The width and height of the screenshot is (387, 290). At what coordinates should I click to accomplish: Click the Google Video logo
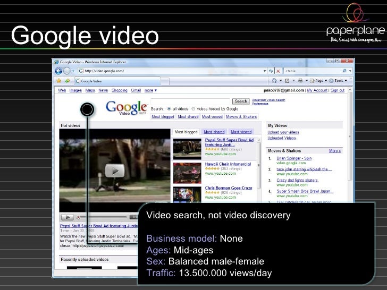[x=126, y=108]
